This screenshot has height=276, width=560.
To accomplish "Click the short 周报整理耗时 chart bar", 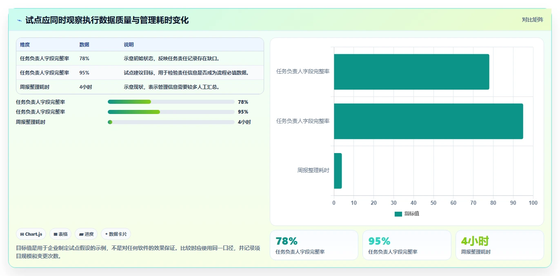I will pyautogui.click(x=338, y=171).
